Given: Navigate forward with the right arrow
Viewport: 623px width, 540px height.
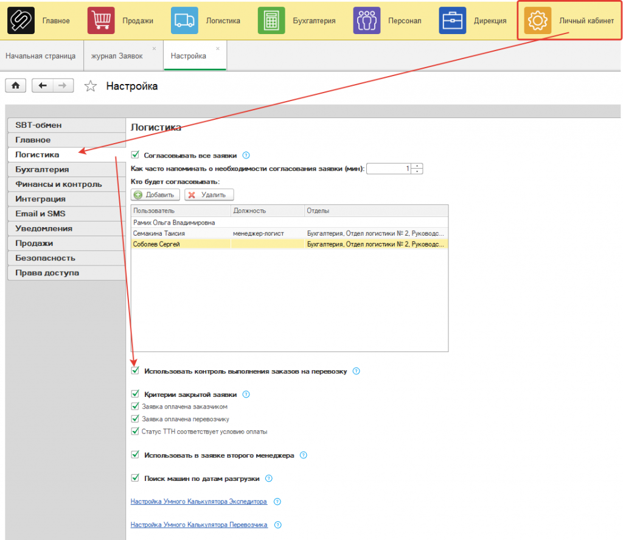Looking at the screenshot, I should tap(63, 85).
